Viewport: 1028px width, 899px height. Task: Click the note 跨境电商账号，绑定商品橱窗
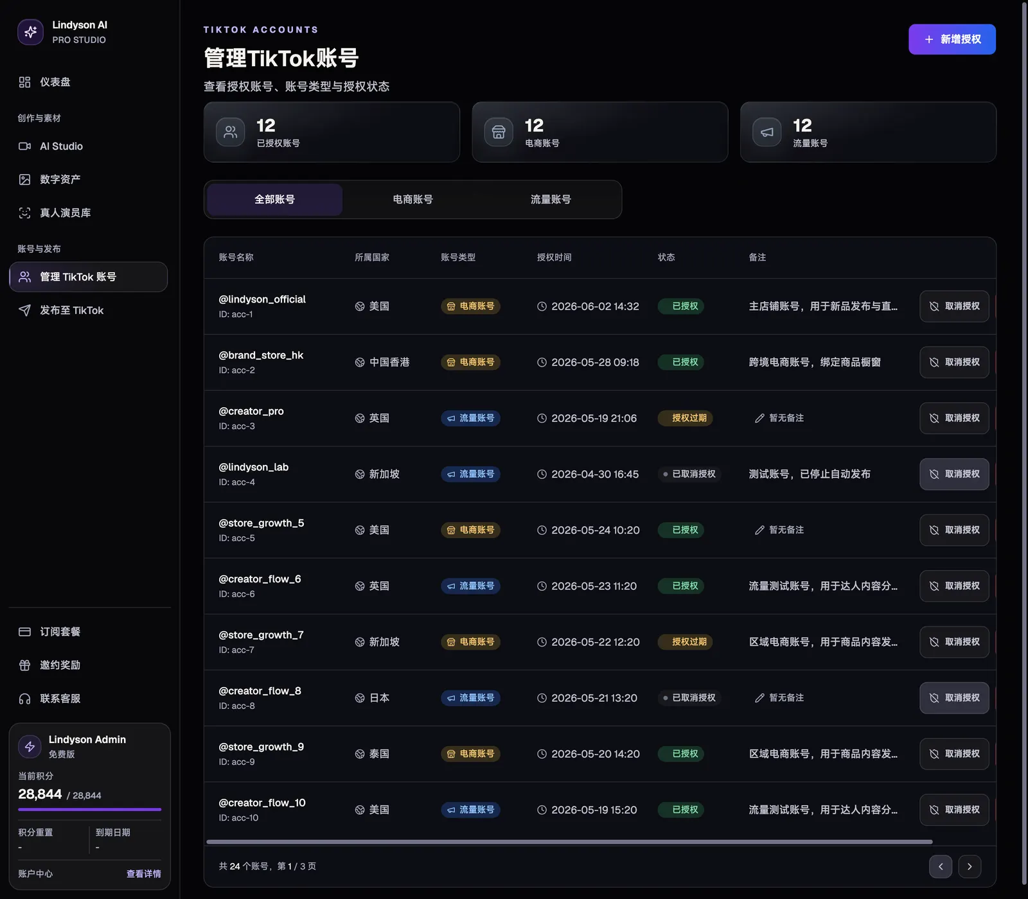pyautogui.click(x=815, y=362)
